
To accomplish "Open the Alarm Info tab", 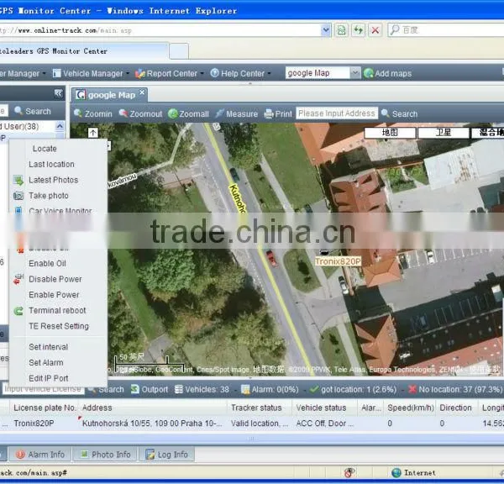I will (x=40, y=454).
